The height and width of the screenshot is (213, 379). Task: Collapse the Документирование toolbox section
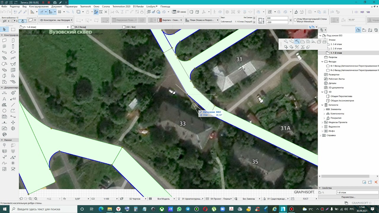2,88
